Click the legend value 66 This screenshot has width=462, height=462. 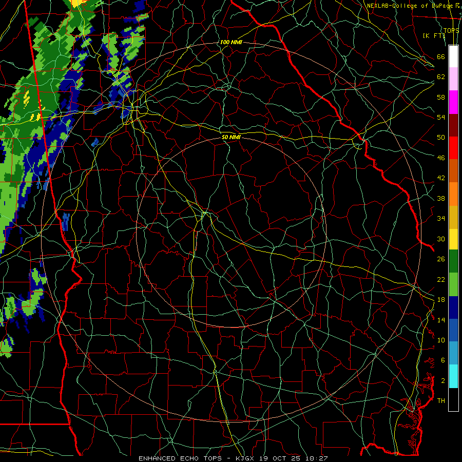click(x=441, y=56)
